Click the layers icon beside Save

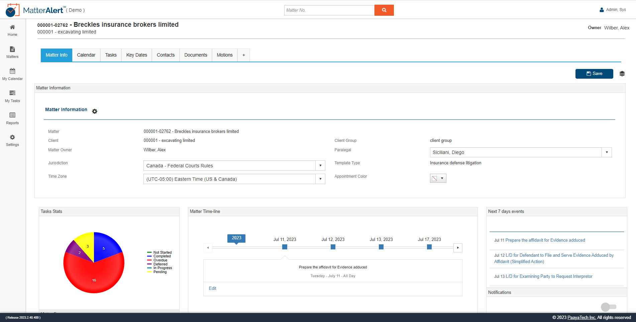pos(622,74)
